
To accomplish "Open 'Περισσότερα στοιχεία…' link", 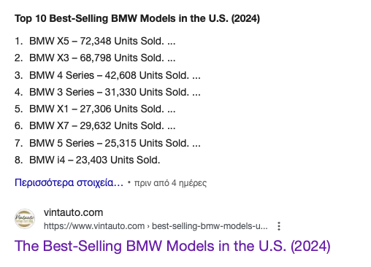I will (x=69, y=182).
